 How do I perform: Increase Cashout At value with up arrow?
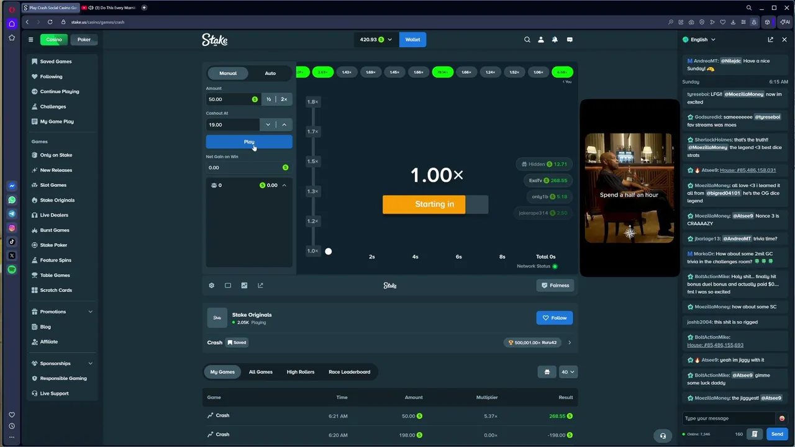pyautogui.click(x=284, y=125)
